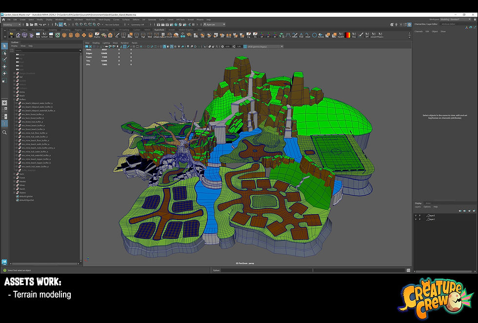This screenshot has height=323, width=478.
Task: Expand the Buffers group in the Outliner
Action: [x=14, y=99]
